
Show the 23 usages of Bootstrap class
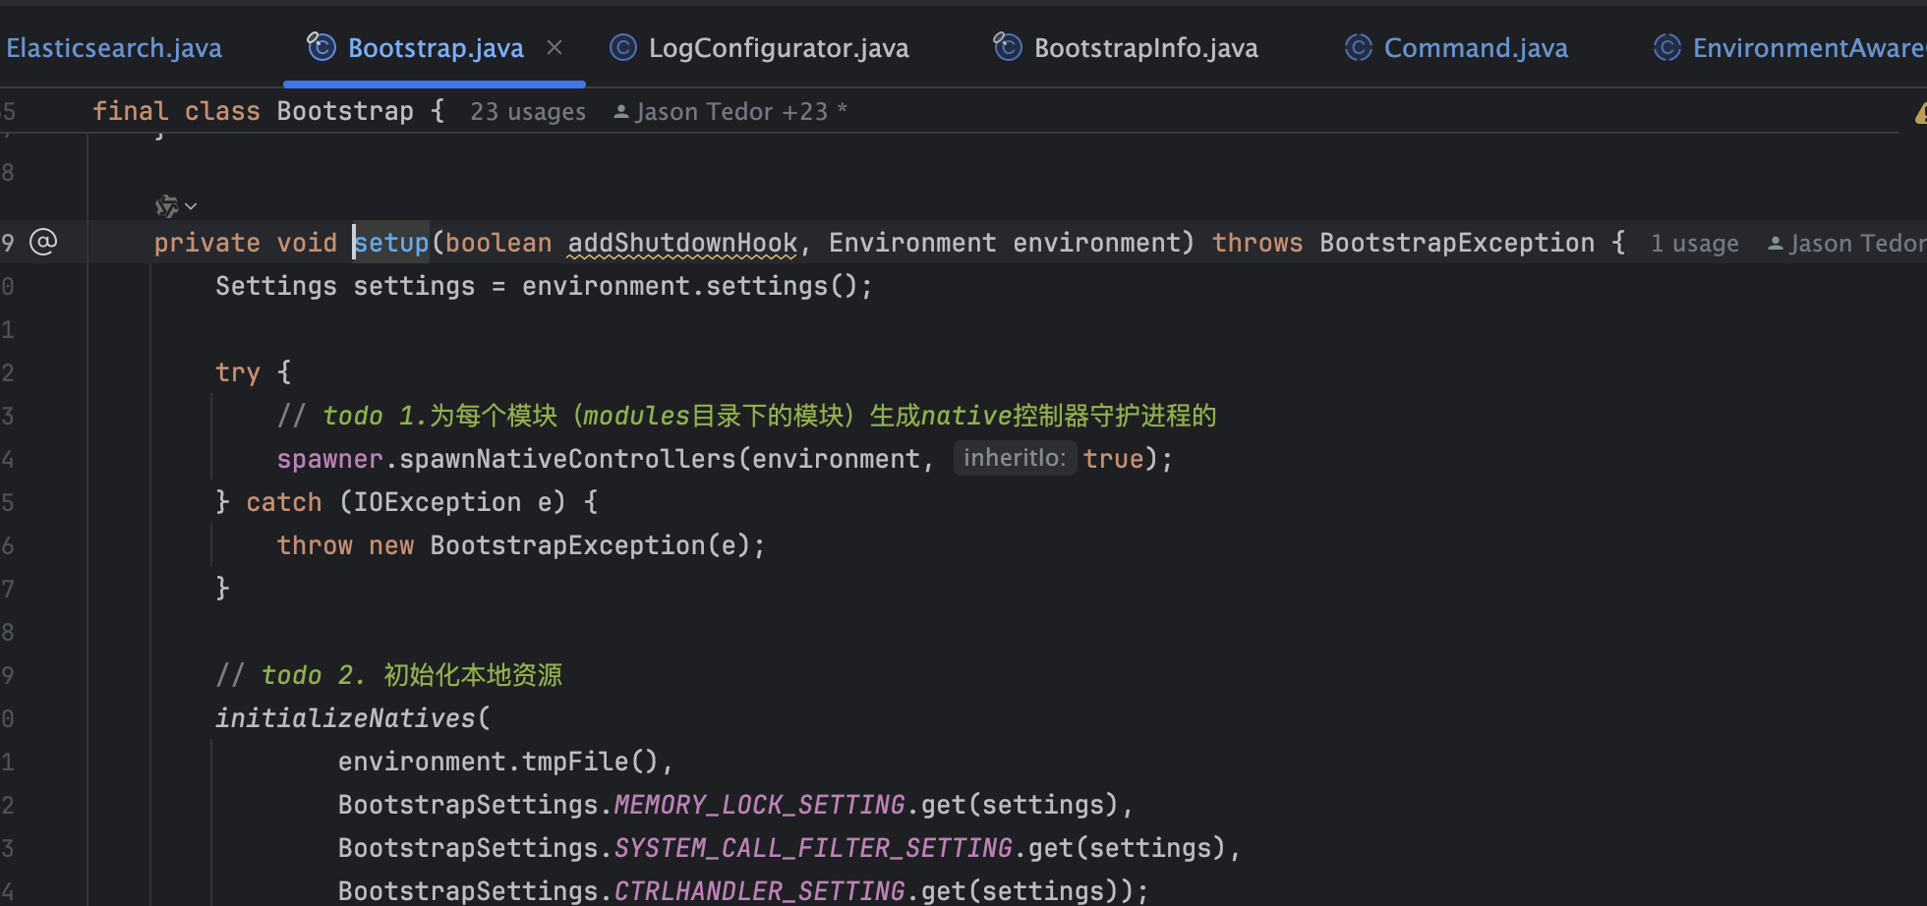528,112
